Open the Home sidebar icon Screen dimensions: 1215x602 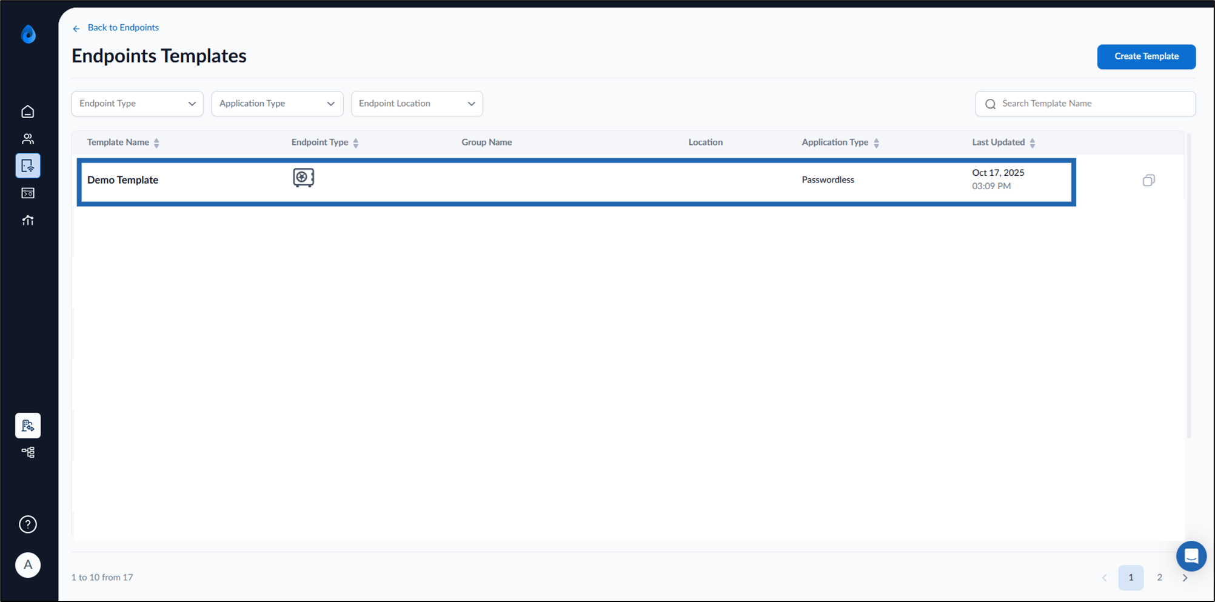28,112
